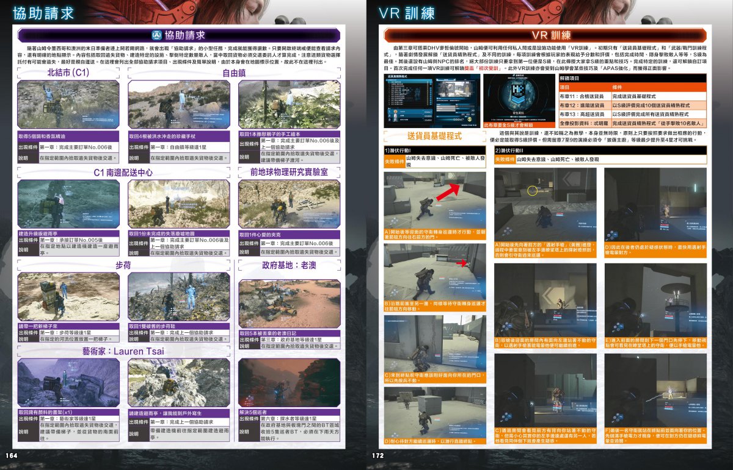This screenshot has height=470, width=733.
Task: Click the 前地球物理研究實驗室 section heading
Action: click(x=289, y=173)
